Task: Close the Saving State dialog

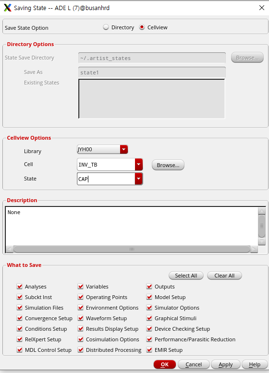Action: (262, 8)
